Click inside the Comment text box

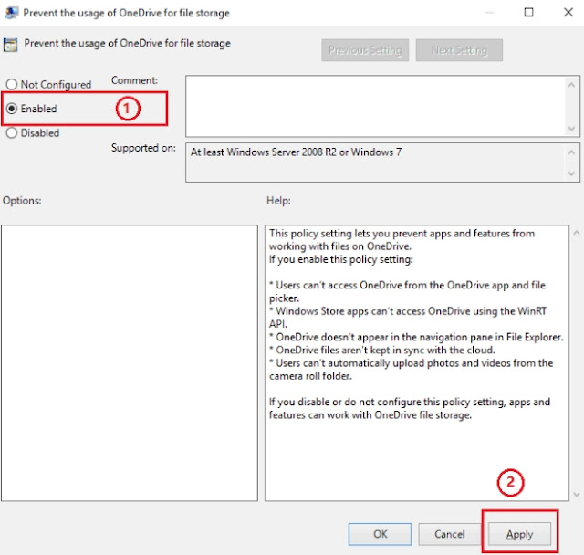tap(375, 106)
